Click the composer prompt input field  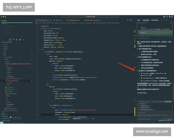pos(152,115)
